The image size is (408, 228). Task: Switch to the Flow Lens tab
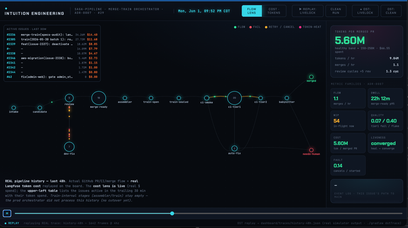[x=252, y=11]
